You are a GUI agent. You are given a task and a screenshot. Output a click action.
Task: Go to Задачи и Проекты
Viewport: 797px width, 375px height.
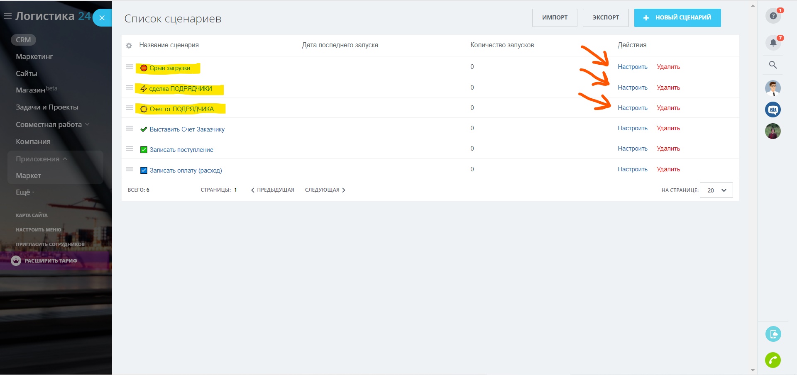[x=47, y=107]
